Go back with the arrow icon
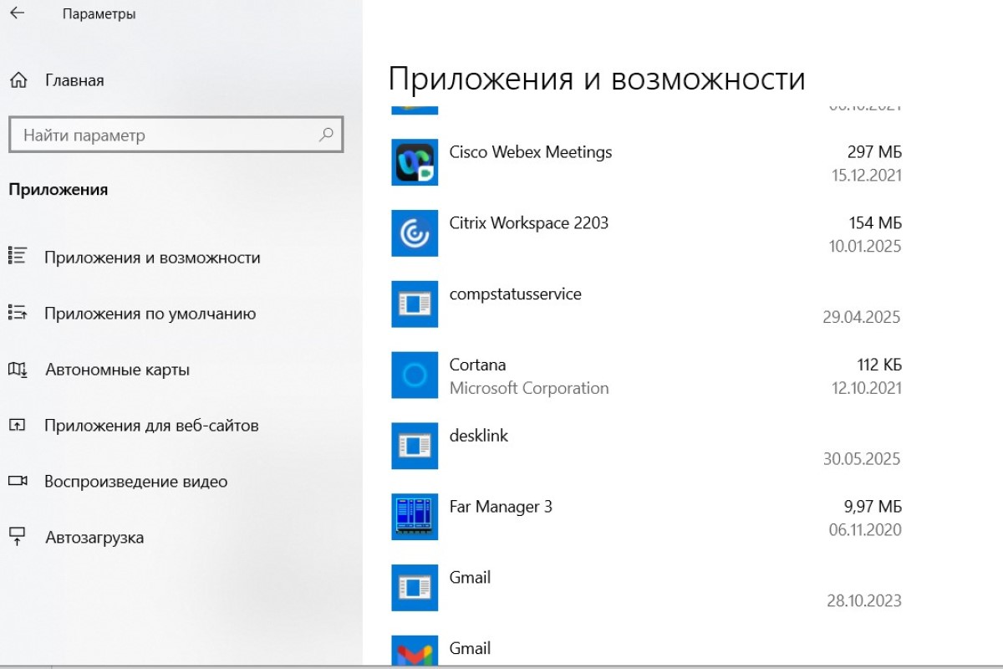The height and width of the screenshot is (669, 1003). click(17, 13)
